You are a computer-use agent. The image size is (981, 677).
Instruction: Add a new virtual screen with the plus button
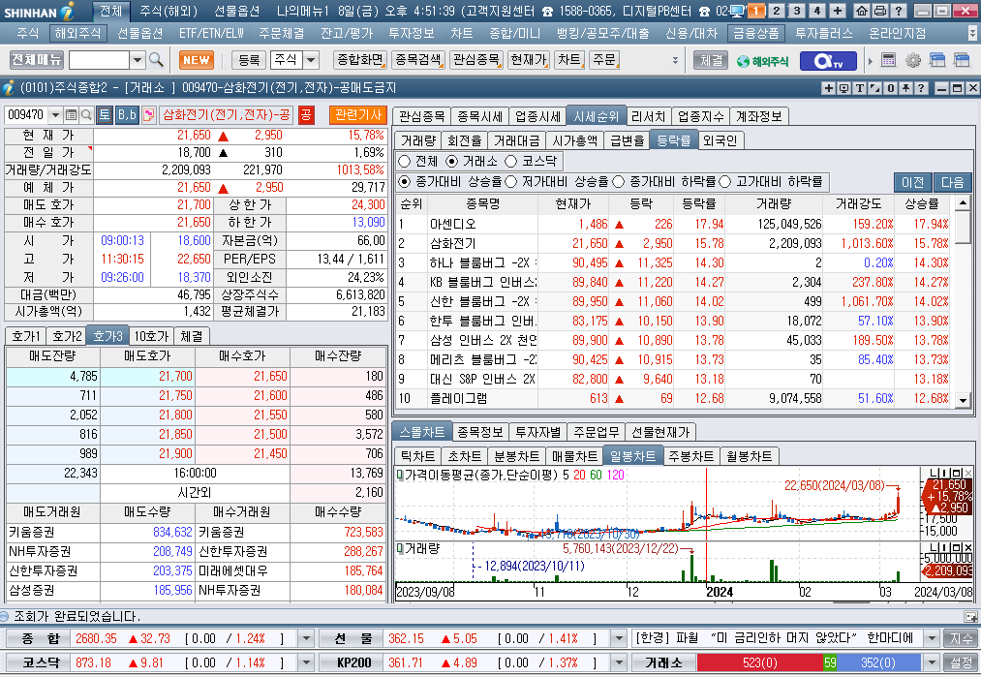[837, 11]
